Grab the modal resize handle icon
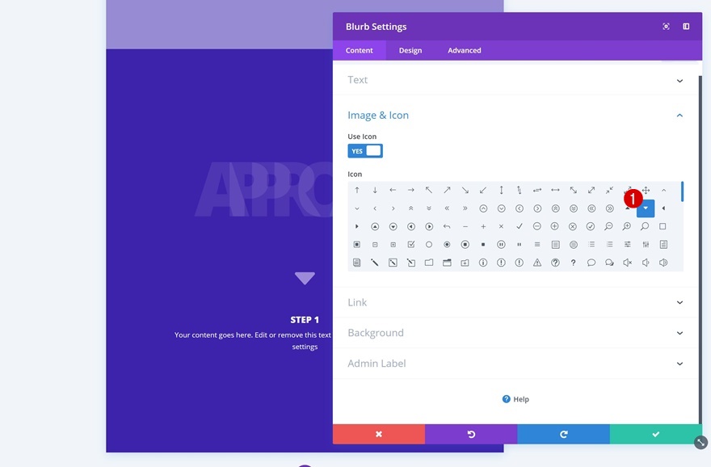The image size is (711, 467). coord(700,443)
